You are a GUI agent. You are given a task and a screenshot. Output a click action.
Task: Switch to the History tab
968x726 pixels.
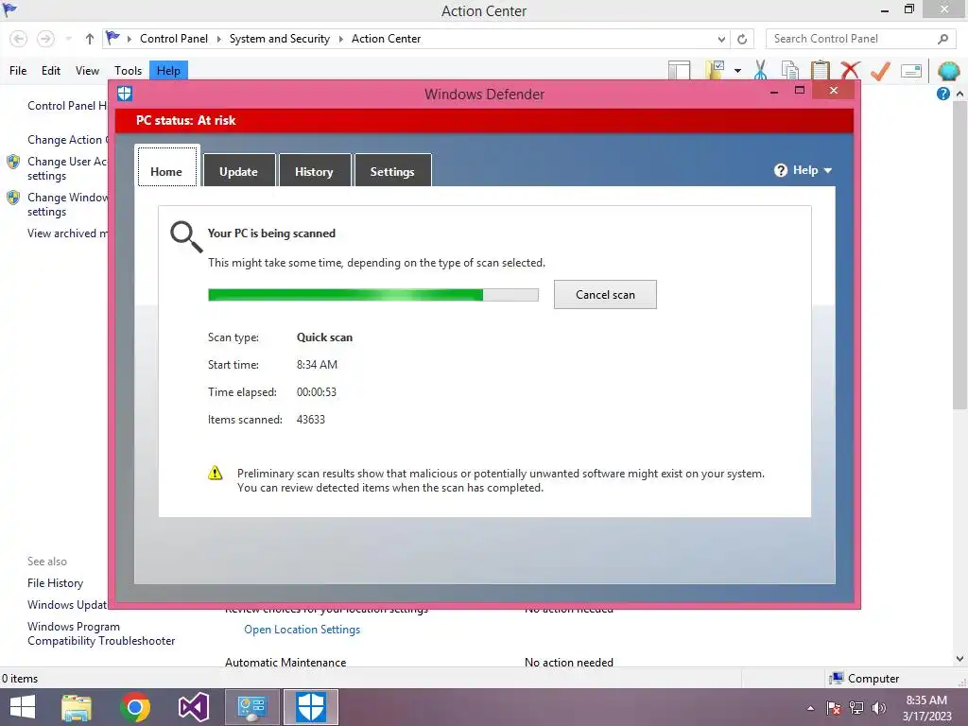314,170
